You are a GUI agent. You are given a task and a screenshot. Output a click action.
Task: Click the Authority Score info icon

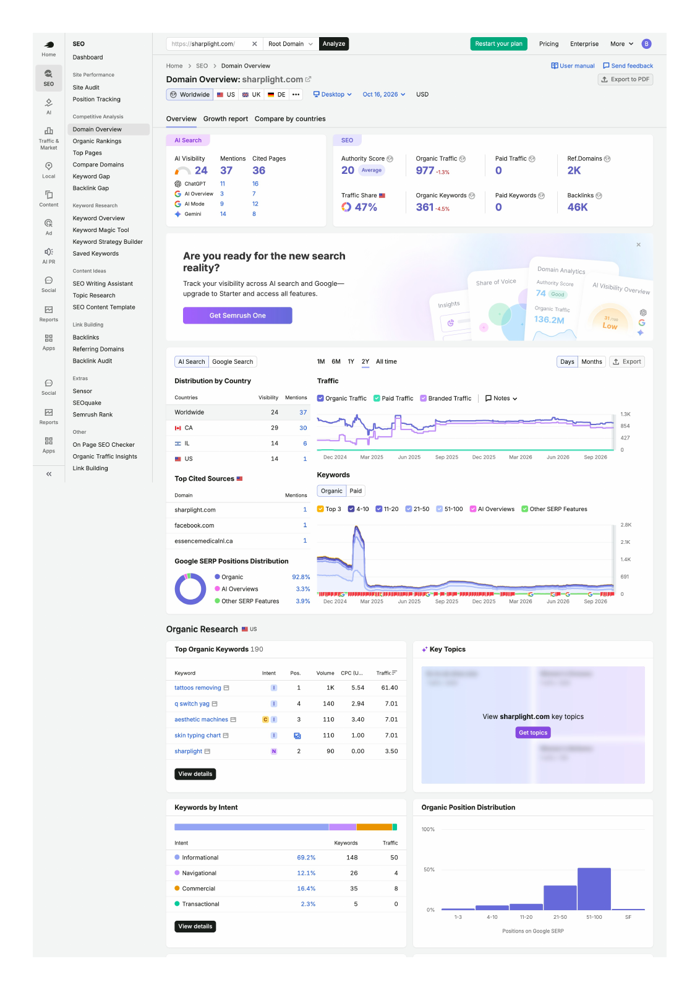click(390, 159)
